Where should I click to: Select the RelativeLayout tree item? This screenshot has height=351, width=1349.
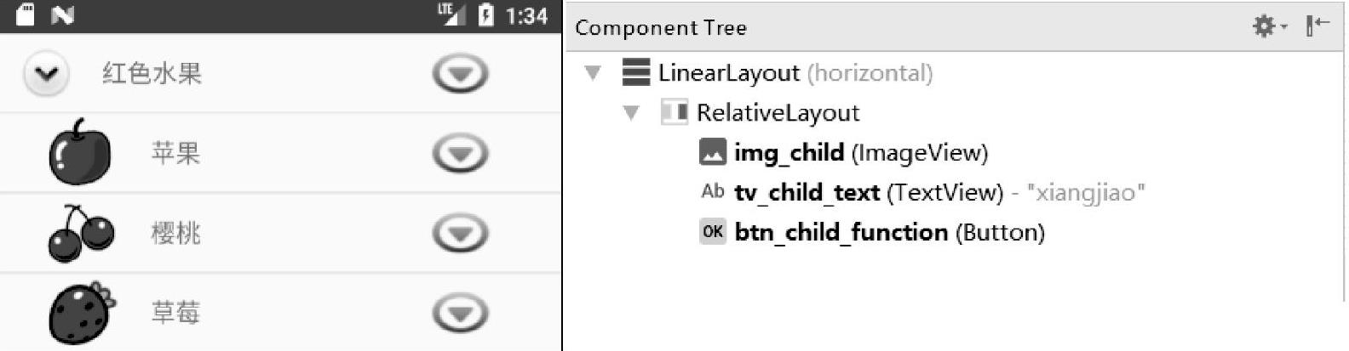(778, 112)
